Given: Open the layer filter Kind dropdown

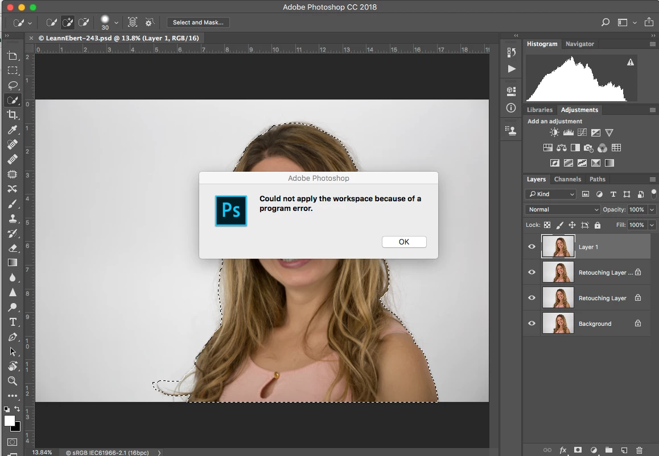Looking at the screenshot, I should pos(550,194).
